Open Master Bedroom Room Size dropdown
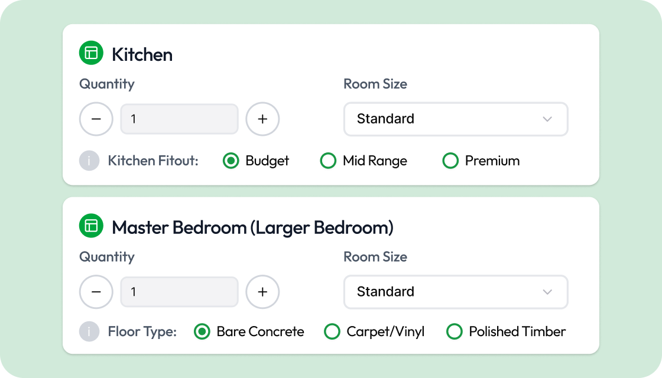Screen dimensions: 662x378 (x=455, y=292)
